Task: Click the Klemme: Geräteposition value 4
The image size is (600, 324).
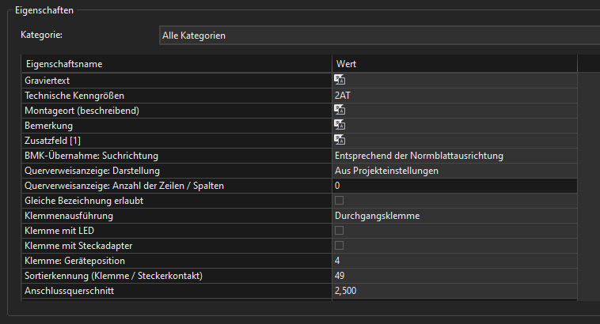Action: click(x=454, y=261)
